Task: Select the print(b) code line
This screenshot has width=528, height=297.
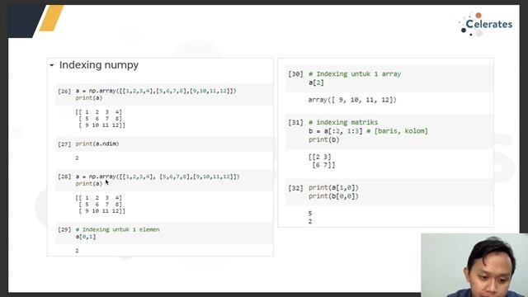Action: pyautogui.click(x=324, y=139)
